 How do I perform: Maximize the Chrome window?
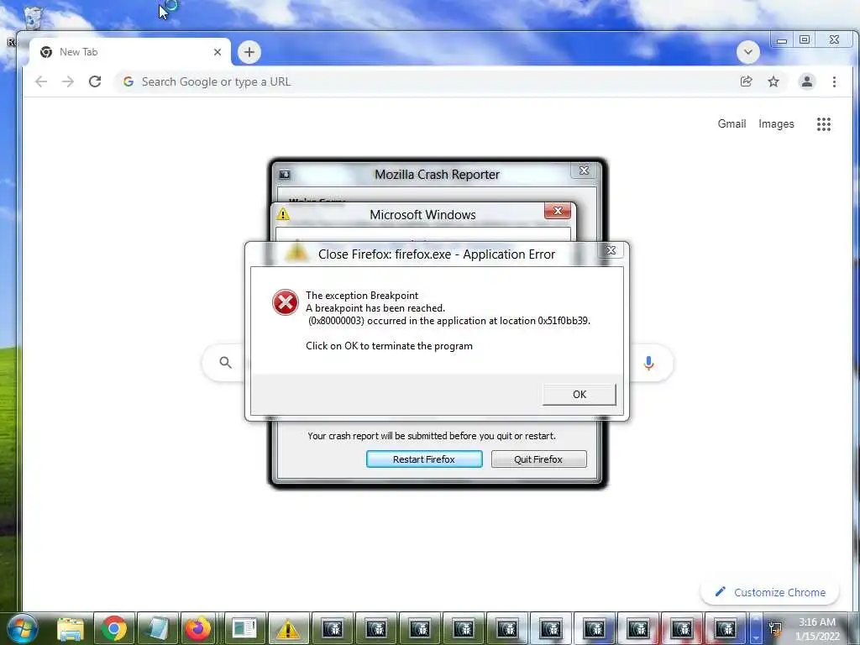coord(804,39)
